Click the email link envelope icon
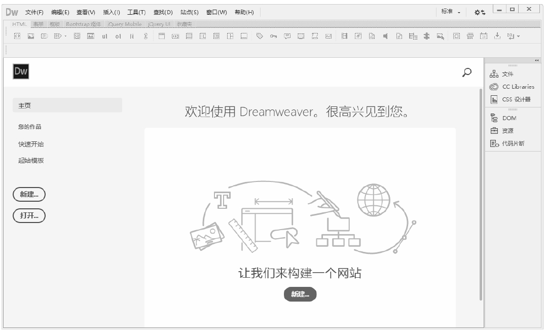 point(329,36)
